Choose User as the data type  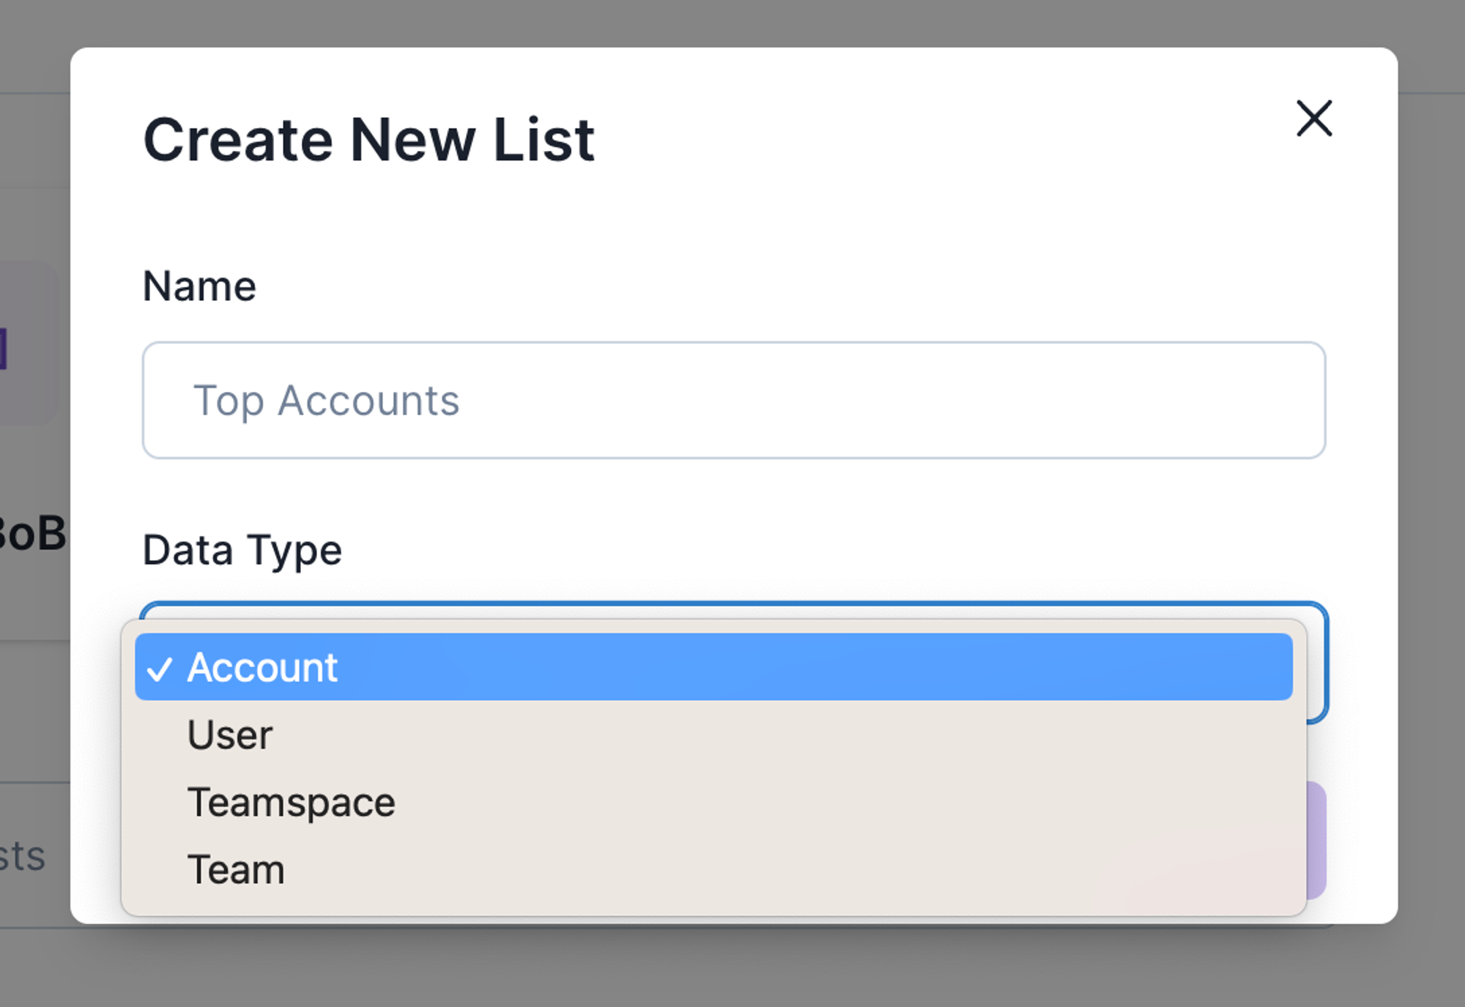(230, 735)
